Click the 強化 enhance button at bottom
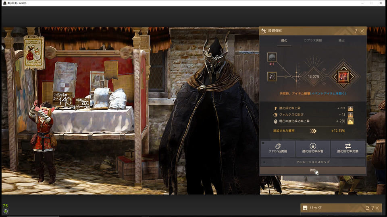The image size is (387, 217). point(313,170)
